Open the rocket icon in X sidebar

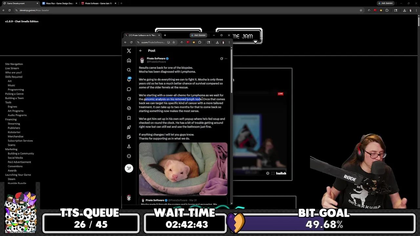tap(129, 127)
